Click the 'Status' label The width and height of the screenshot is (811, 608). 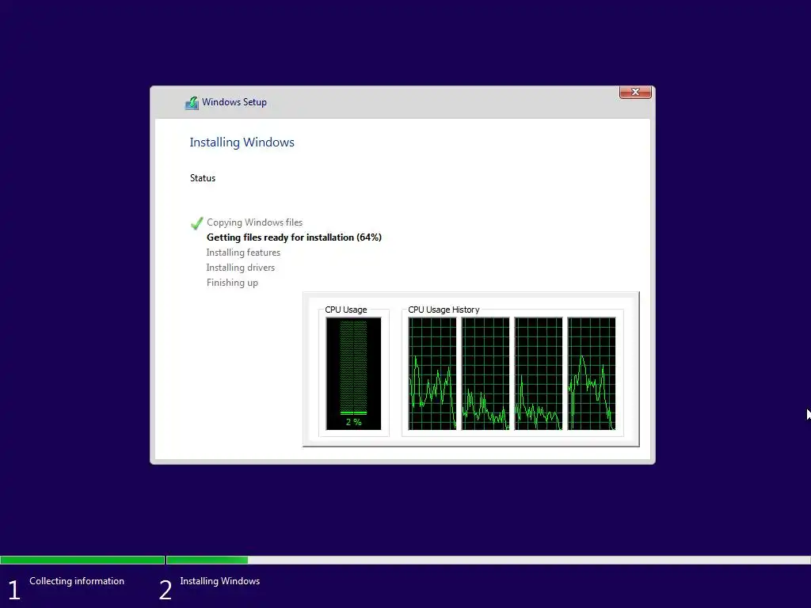[x=202, y=178]
